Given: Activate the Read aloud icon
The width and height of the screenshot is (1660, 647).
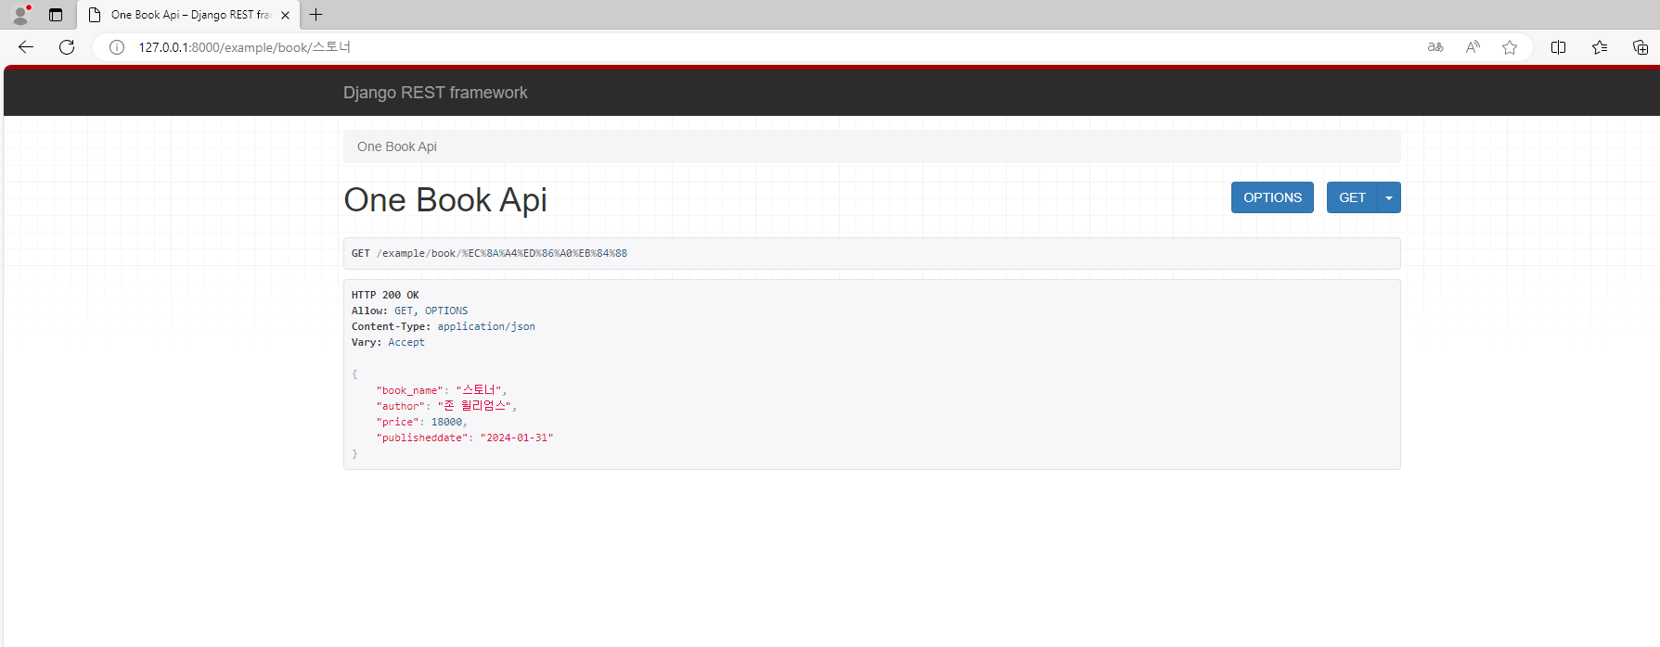Looking at the screenshot, I should (1473, 47).
